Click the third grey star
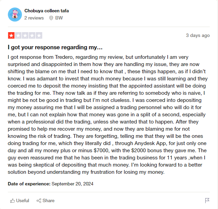The width and height of the screenshot is (218, 209). click(25, 36)
